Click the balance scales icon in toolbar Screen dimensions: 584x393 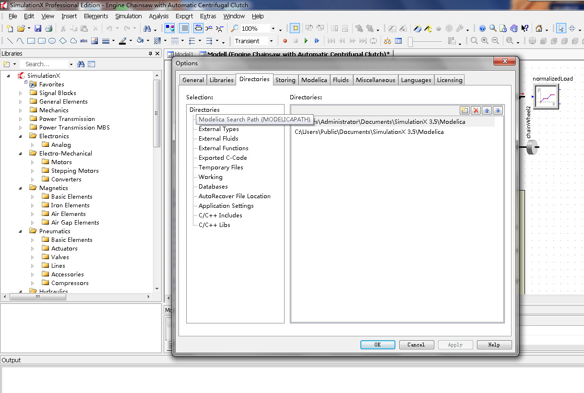tap(387, 41)
